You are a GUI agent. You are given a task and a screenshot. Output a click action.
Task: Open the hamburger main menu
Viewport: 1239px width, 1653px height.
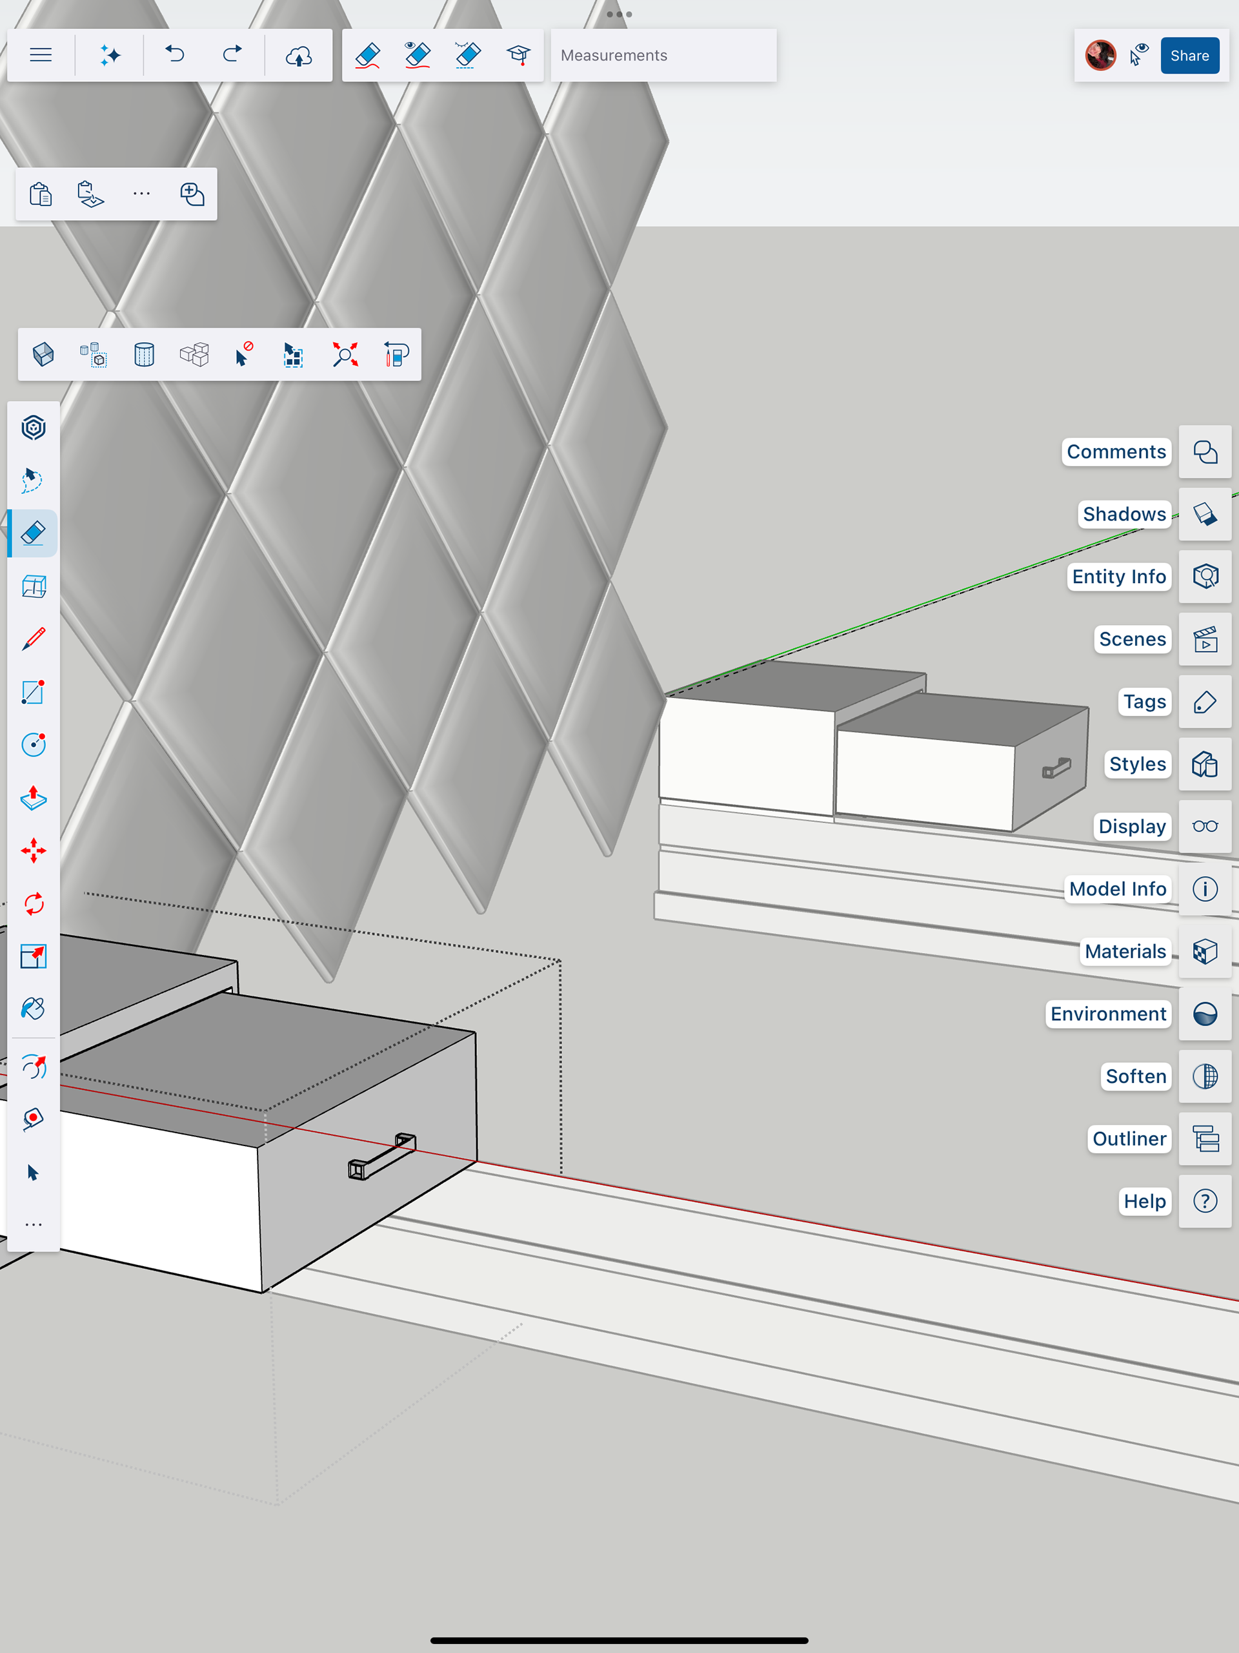(40, 56)
